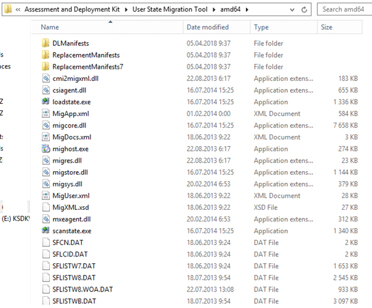Screen dimensions: 372x308
Task: Click the address bar folder icon
Action: [x=8, y=9]
